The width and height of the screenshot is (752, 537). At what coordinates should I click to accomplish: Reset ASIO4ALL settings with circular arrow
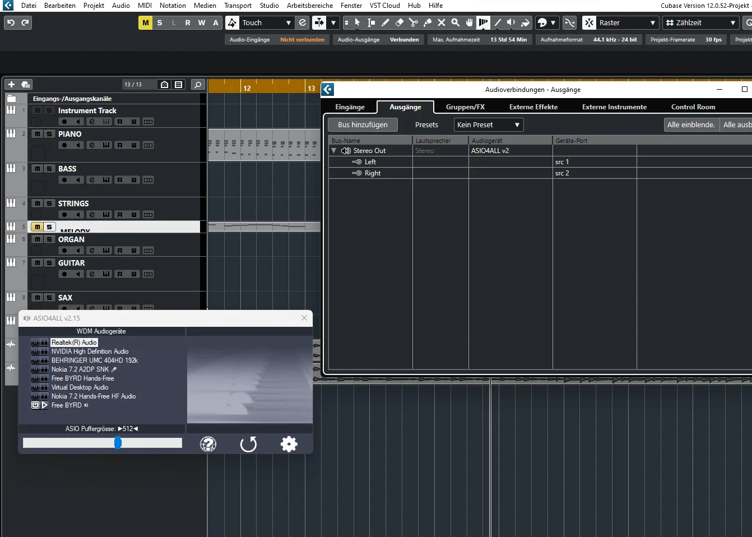(248, 444)
